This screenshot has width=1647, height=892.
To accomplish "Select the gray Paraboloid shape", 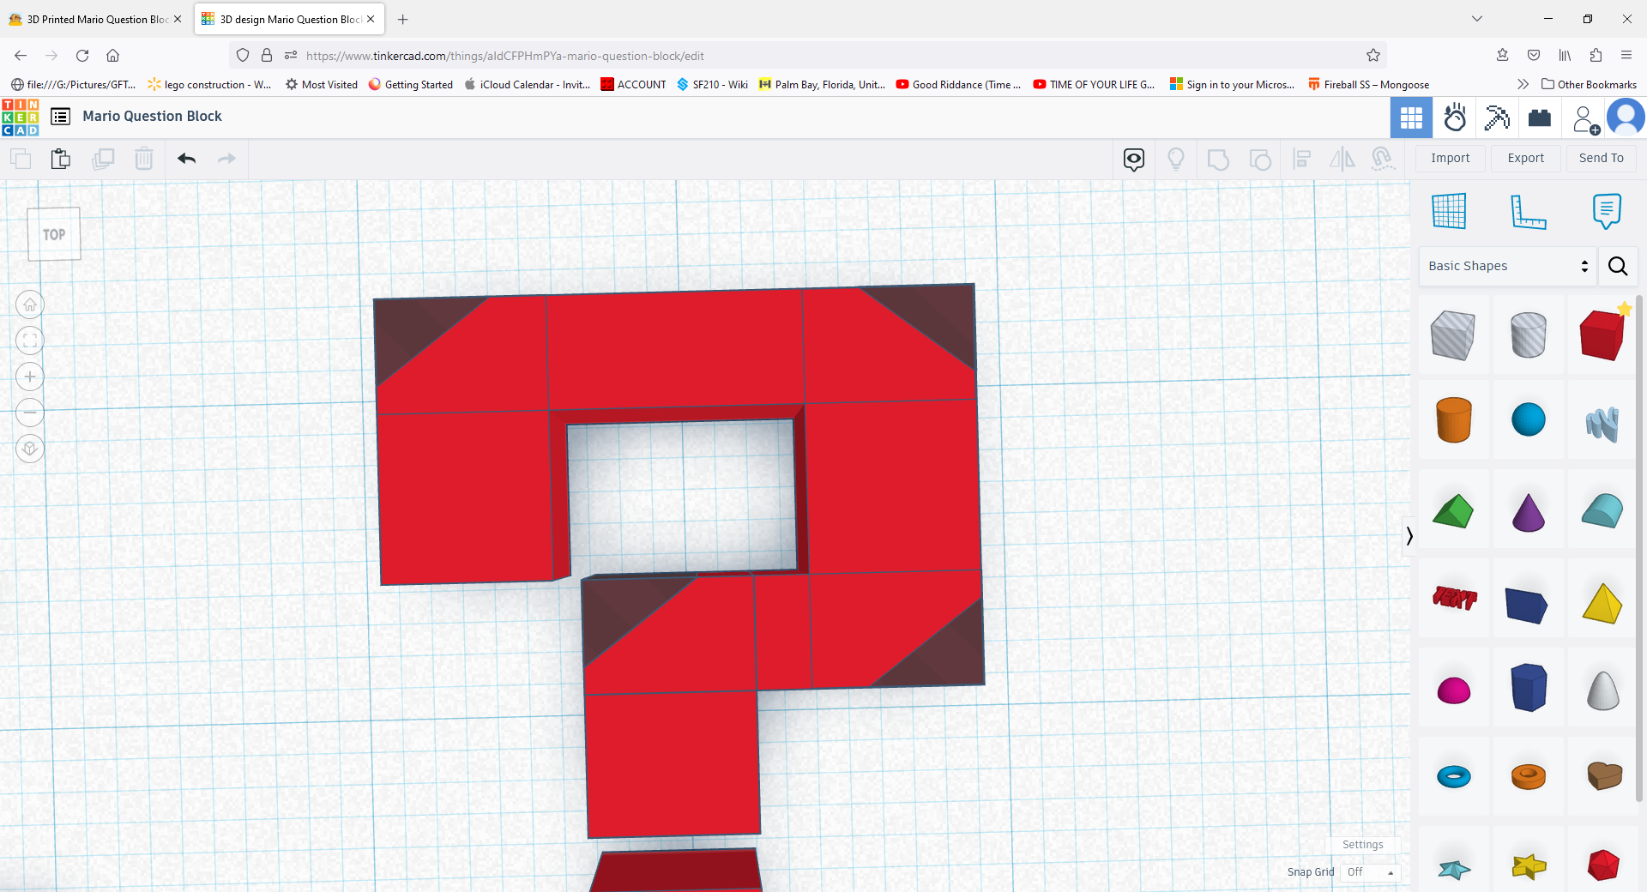I will pos(1602,690).
